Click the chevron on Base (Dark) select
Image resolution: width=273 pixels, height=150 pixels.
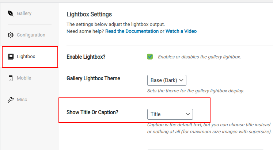point(181,80)
